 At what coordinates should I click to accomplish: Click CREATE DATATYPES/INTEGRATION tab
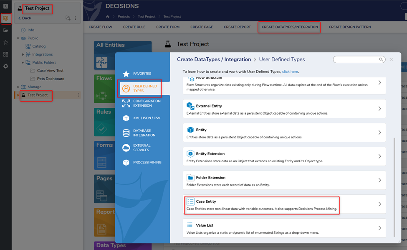tap(289, 27)
